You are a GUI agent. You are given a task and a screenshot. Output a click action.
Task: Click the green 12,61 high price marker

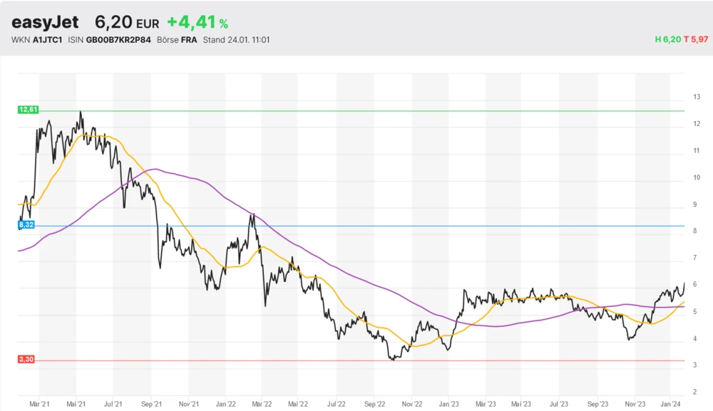[28, 110]
